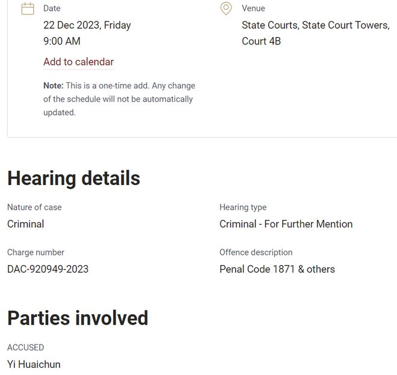Click the 22 Dec 2023, Friday date

tap(87, 25)
